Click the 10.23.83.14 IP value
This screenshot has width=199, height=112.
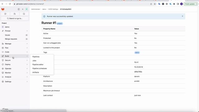tap(138, 67)
